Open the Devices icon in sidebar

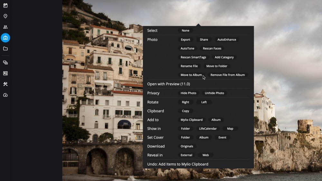5,62
